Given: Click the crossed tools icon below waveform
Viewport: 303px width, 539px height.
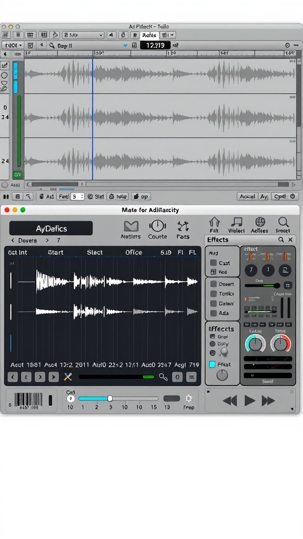Looking at the screenshot, I should 68,377.
